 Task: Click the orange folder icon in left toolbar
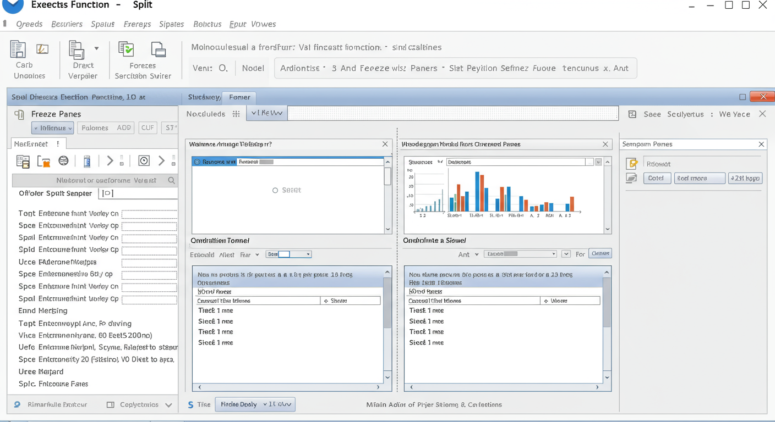(x=43, y=161)
